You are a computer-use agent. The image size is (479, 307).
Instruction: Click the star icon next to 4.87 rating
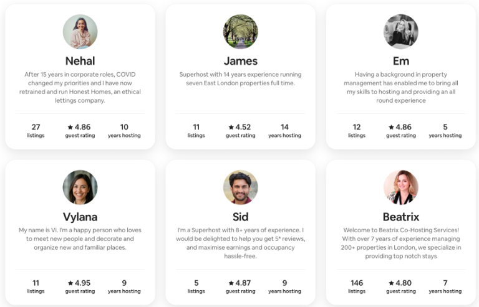pos(231,283)
